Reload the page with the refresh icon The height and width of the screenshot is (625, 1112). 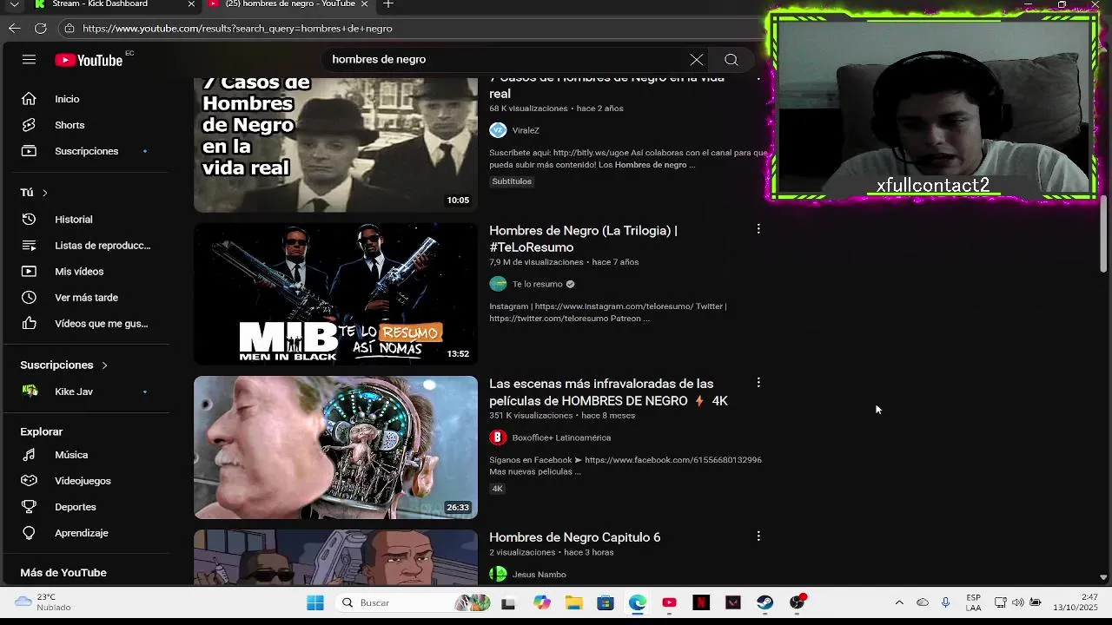point(40,29)
